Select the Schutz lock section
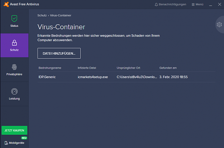Screen dimensions: 224x148 (14, 45)
